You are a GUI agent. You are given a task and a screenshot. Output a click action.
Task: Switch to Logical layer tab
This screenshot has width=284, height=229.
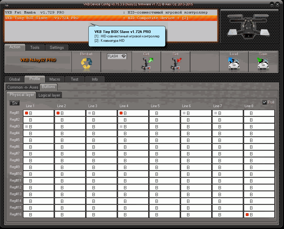(x=49, y=95)
